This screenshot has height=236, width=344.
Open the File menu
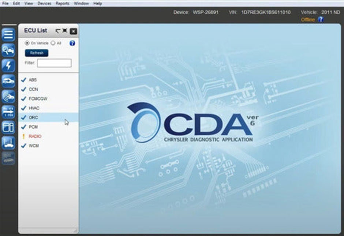[x=5, y=4]
